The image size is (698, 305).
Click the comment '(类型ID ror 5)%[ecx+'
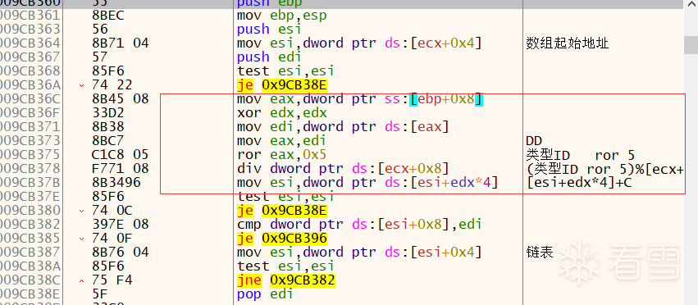tap(604, 169)
